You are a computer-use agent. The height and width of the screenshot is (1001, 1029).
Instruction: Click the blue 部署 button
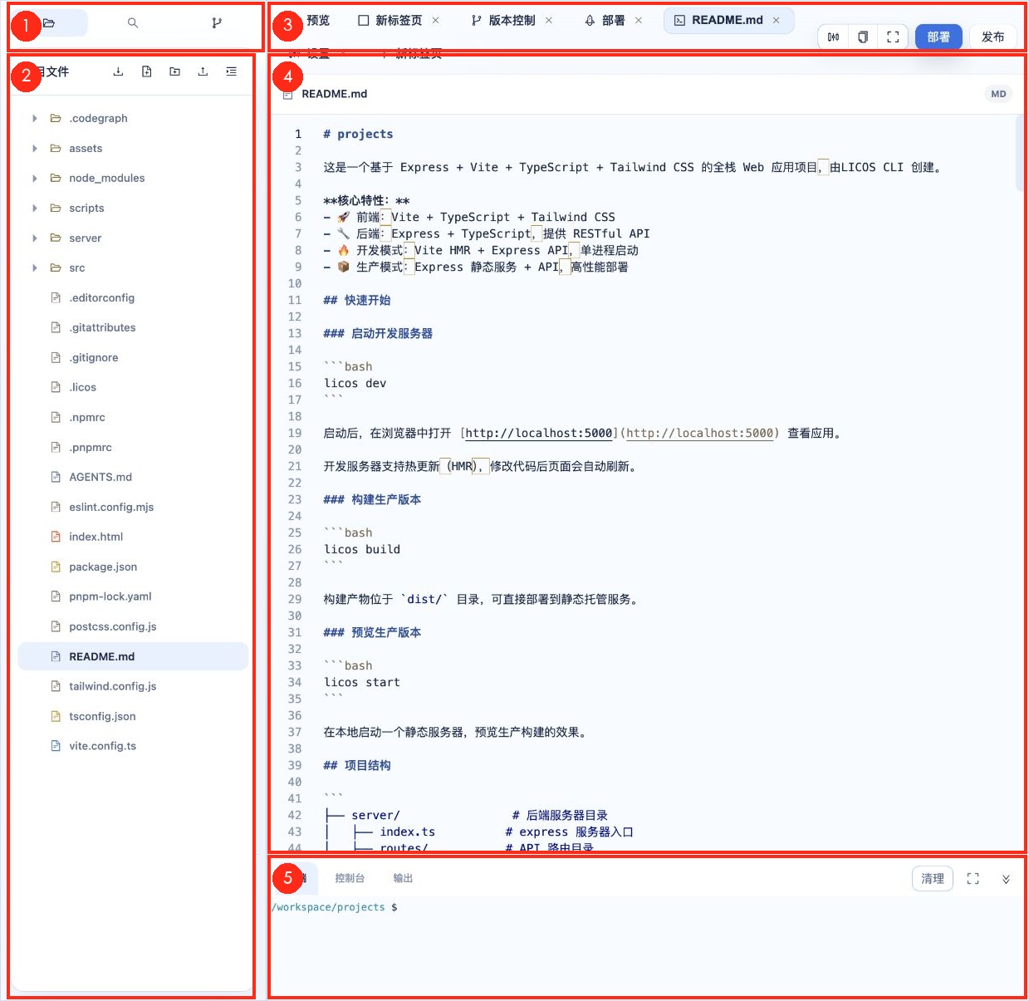click(x=938, y=37)
